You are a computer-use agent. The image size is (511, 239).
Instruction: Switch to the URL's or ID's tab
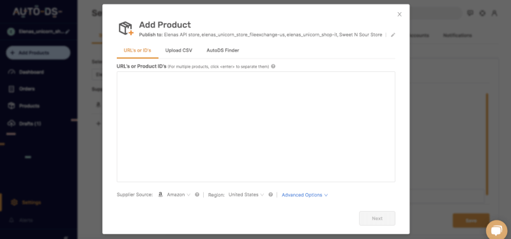click(137, 50)
